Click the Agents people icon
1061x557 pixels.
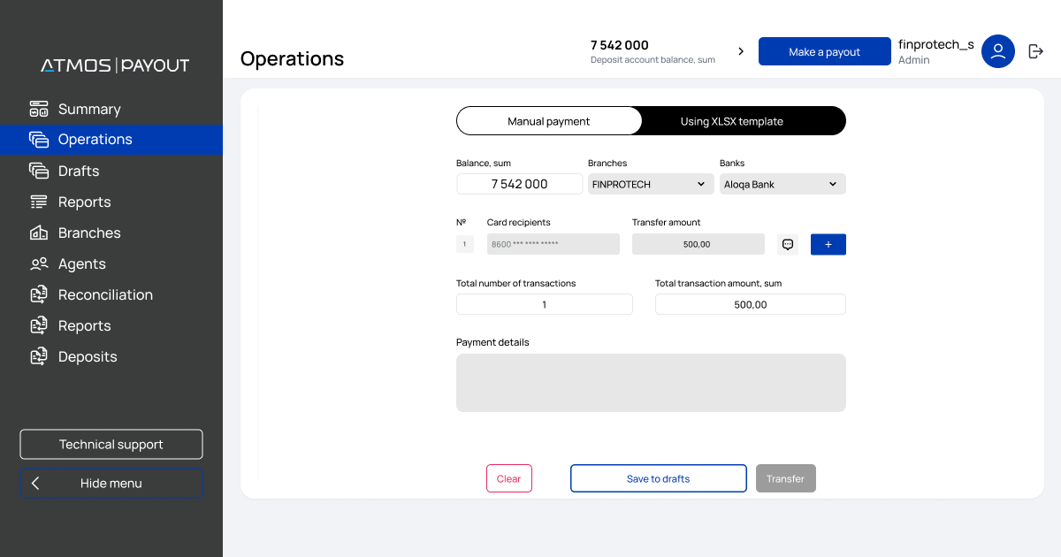tap(38, 263)
